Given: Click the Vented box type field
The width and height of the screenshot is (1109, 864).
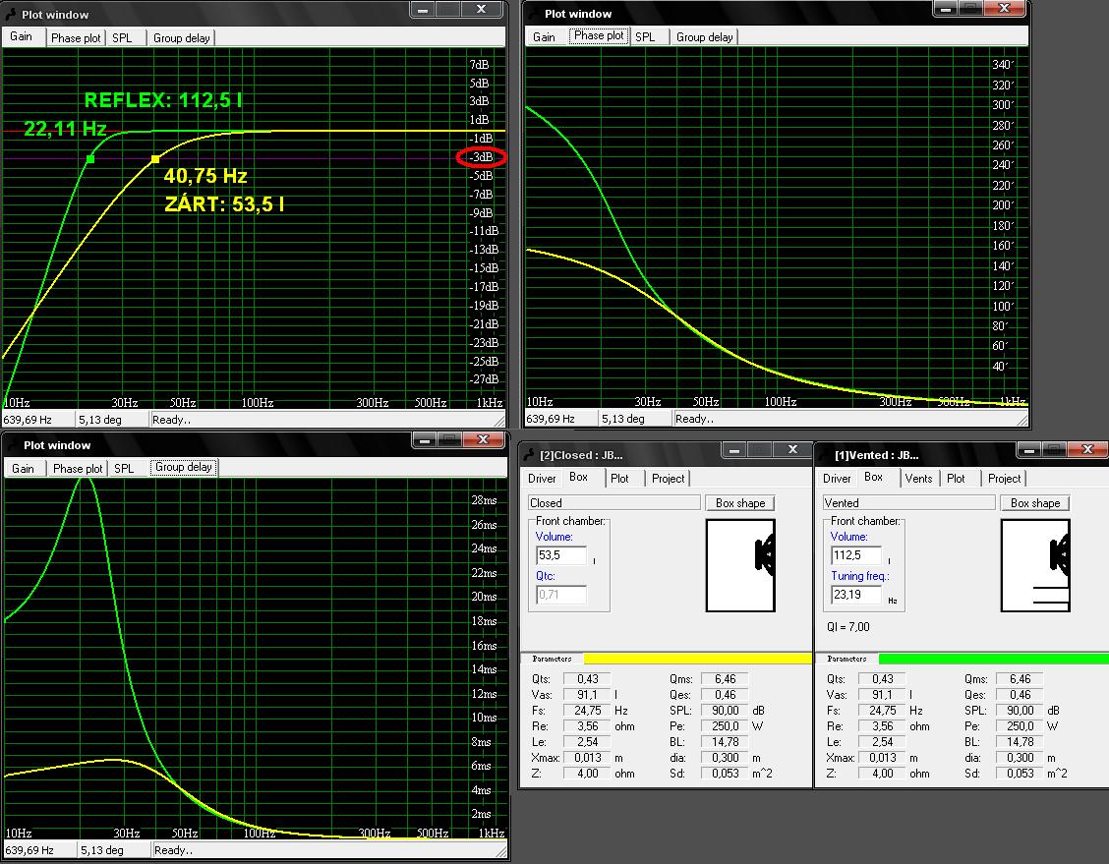Looking at the screenshot, I should click(908, 502).
